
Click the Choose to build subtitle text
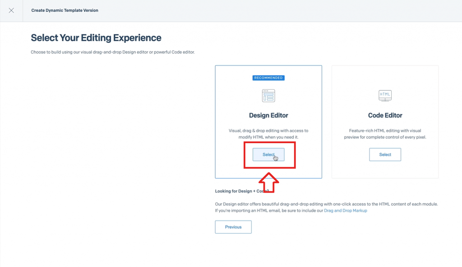tap(113, 52)
